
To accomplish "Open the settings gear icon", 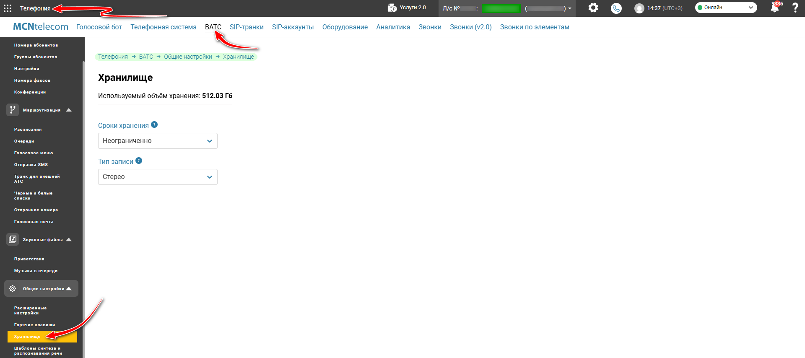I will (593, 8).
